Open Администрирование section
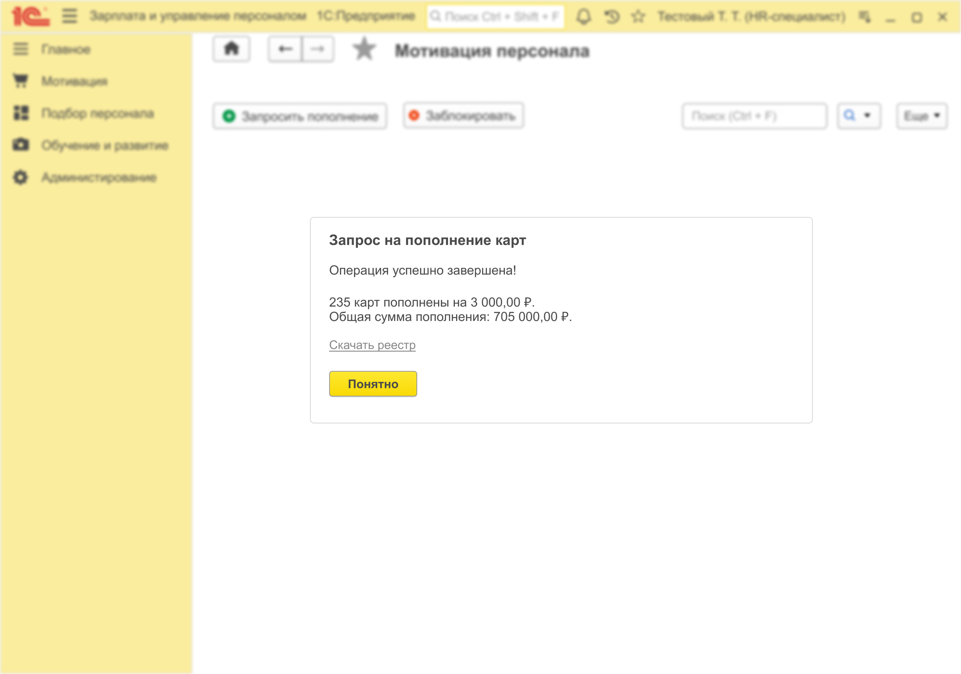961x674 pixels. point(99,177)
